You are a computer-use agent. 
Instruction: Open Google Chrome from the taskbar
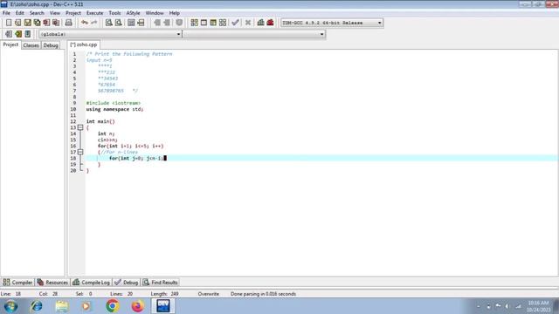[x=113, y=306]
